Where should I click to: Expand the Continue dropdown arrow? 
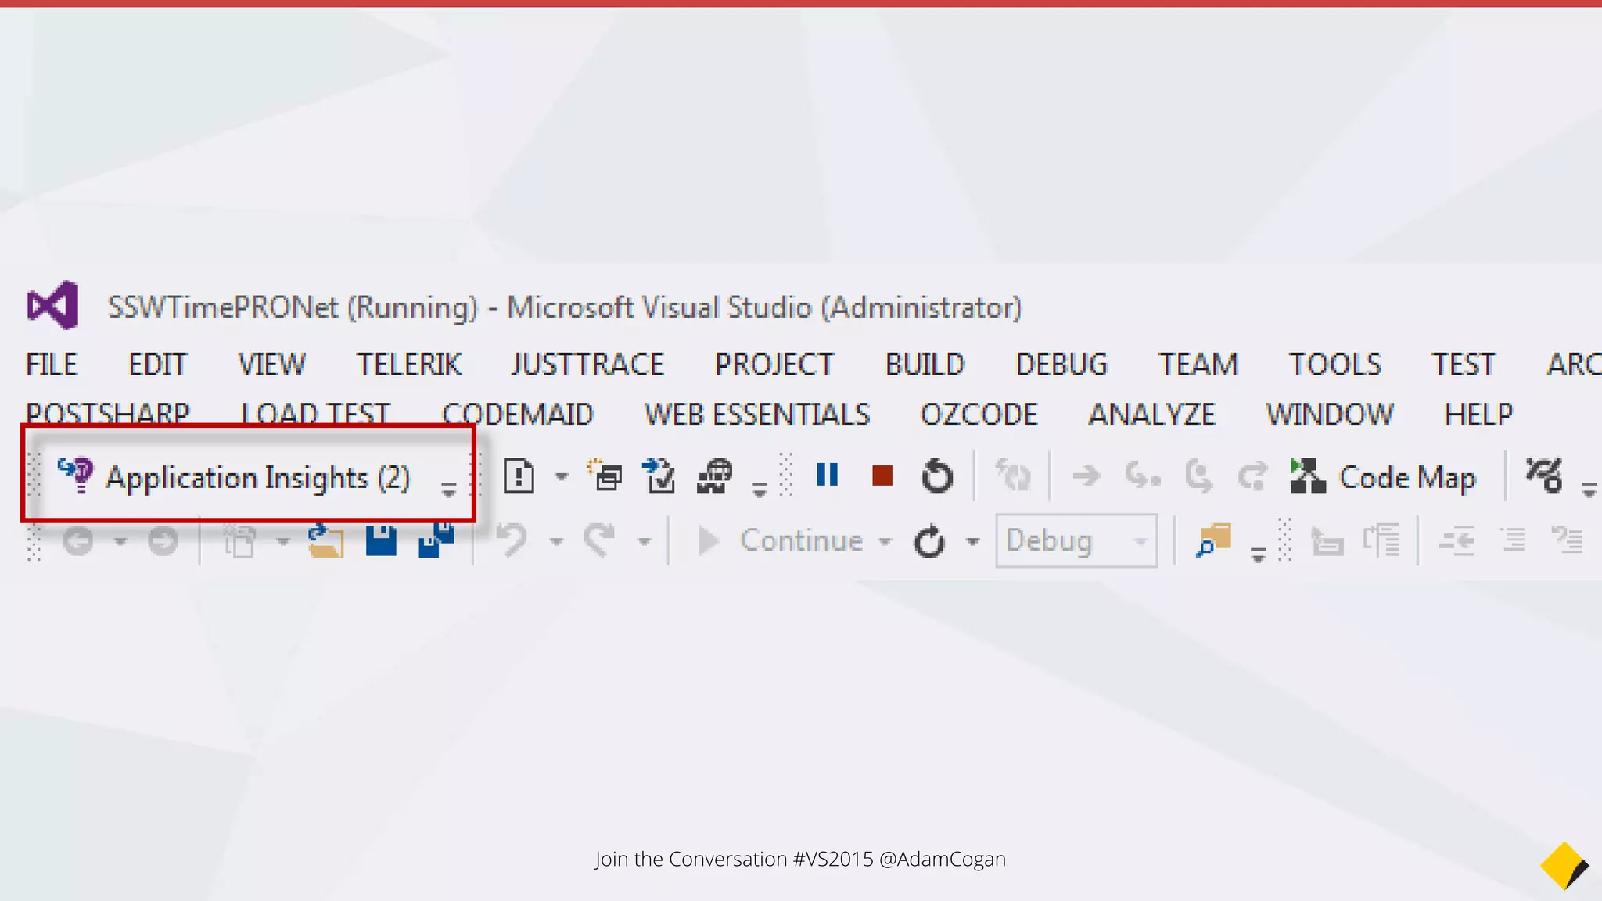coord(885,541)
